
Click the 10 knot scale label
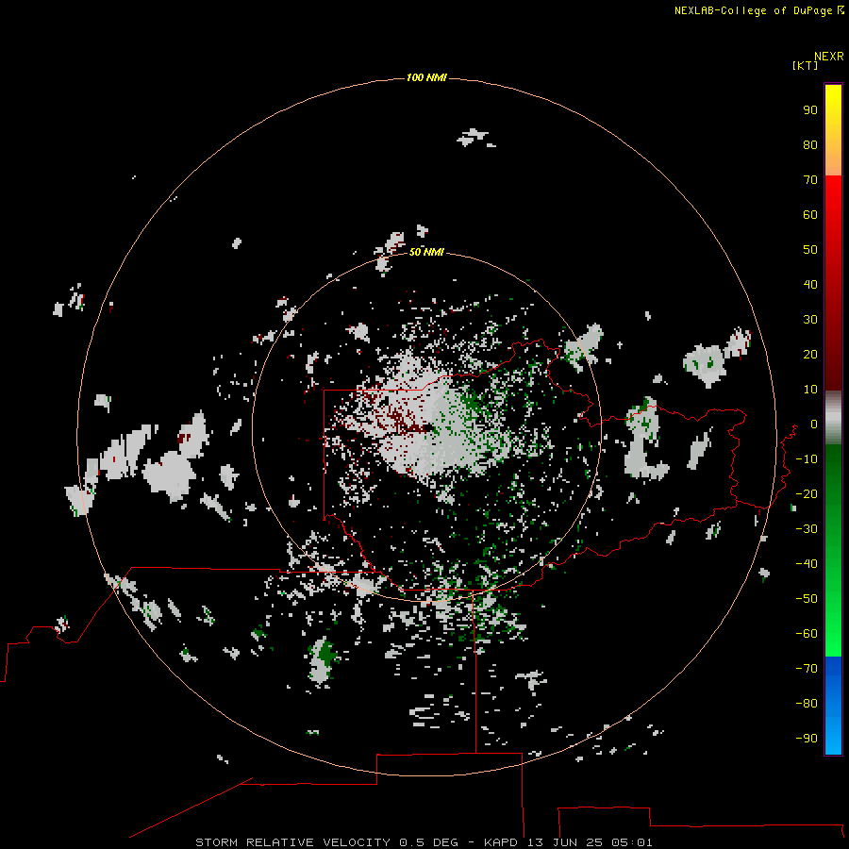(810, 390)
